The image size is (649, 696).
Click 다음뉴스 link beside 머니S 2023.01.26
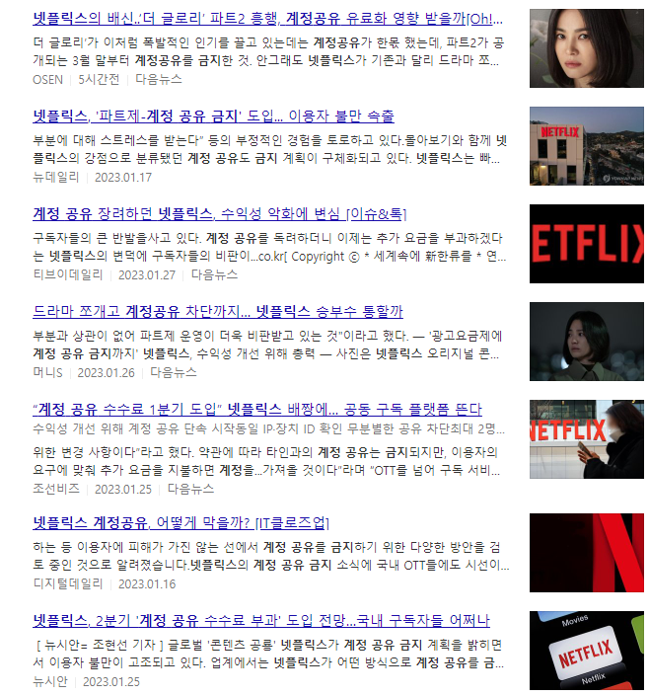click(x=173, y=372)
